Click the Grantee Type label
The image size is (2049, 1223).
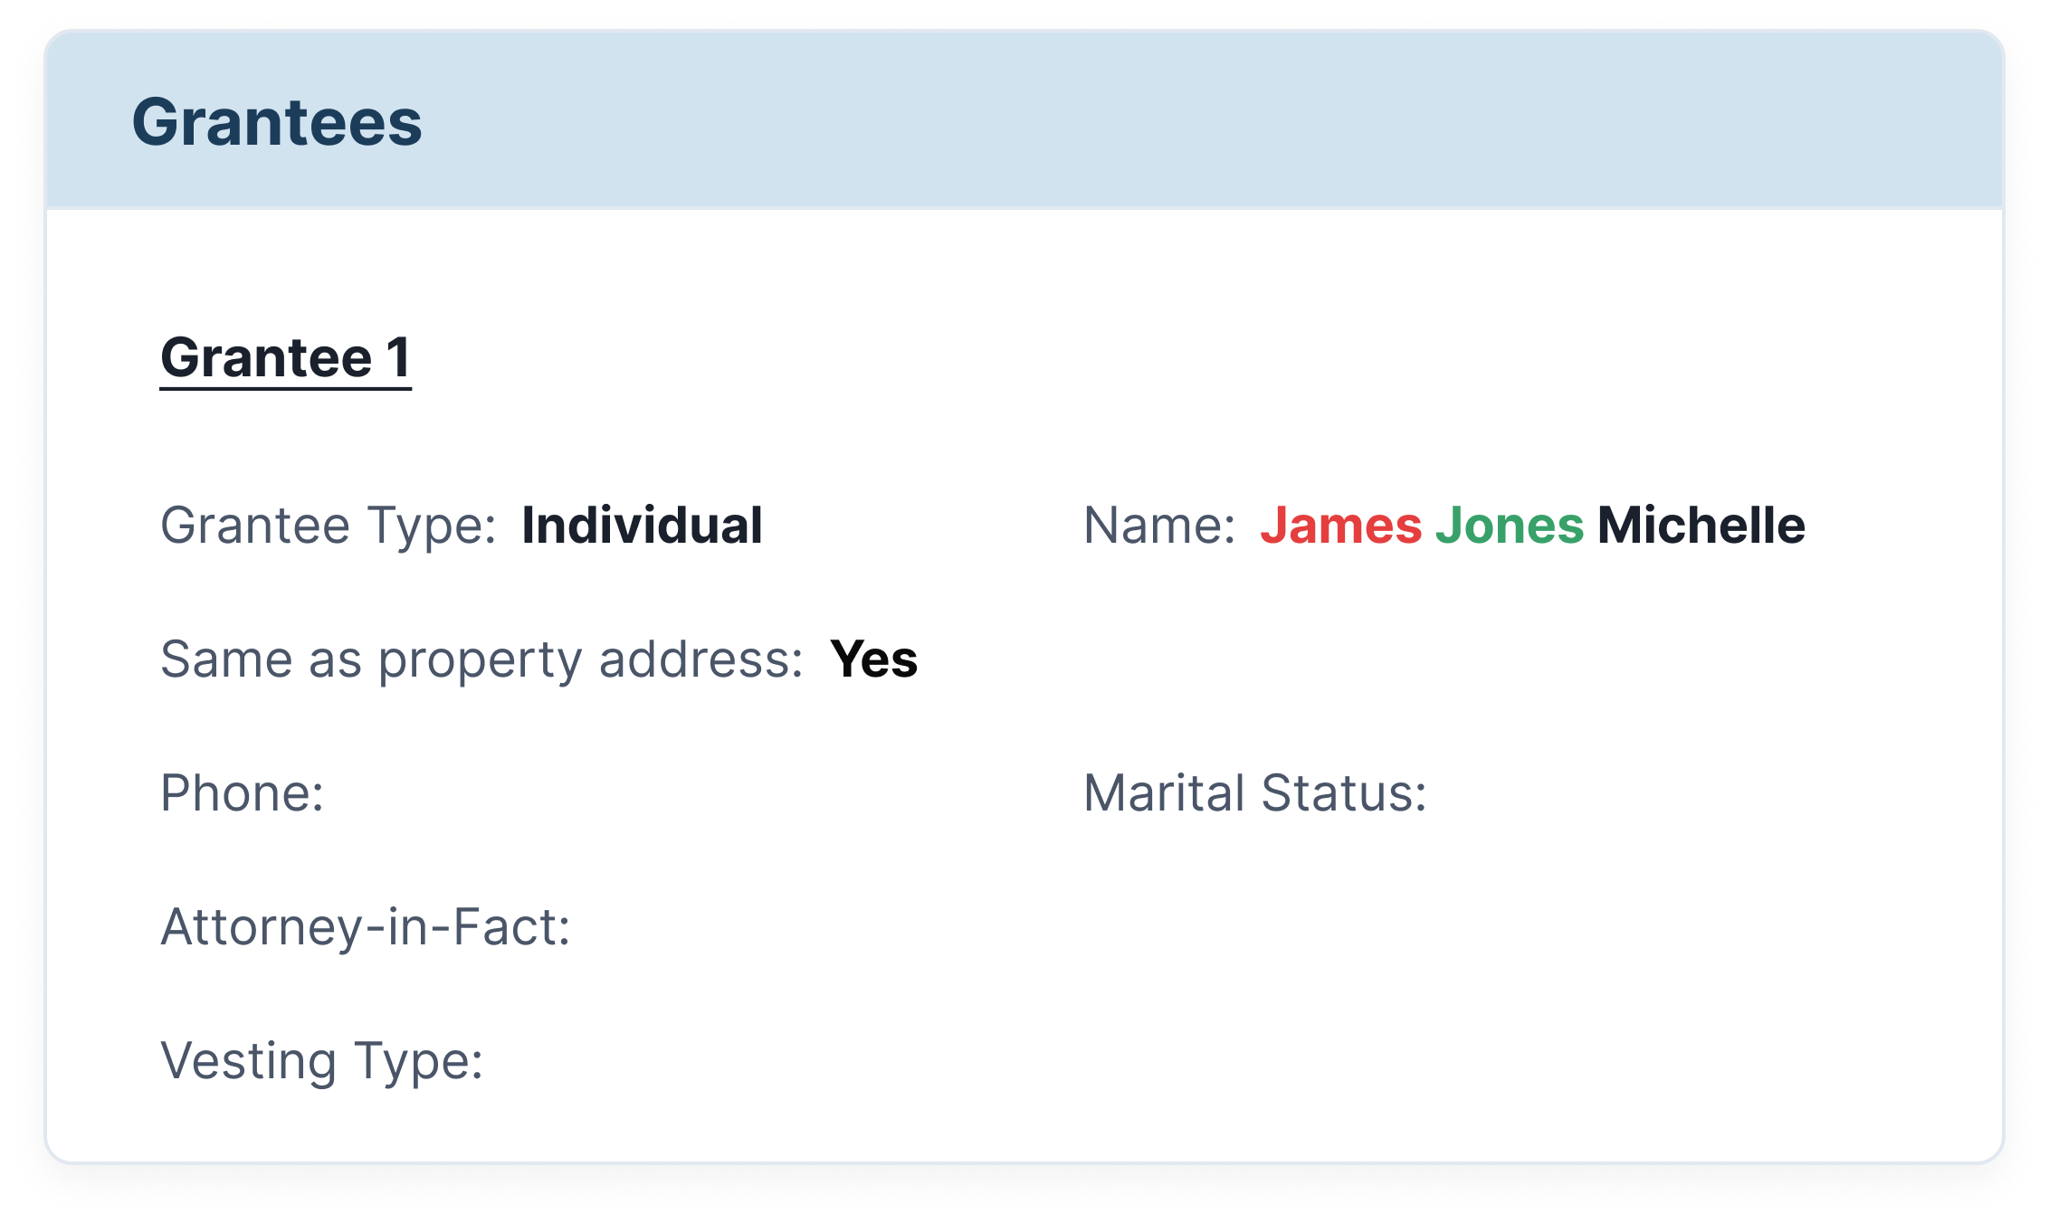329,526
